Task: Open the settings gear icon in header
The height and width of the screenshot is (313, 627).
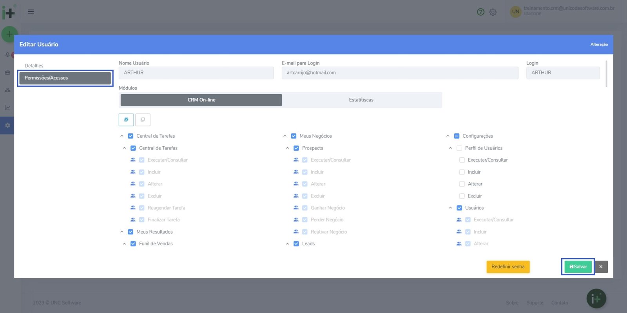Action: (493, 12)
